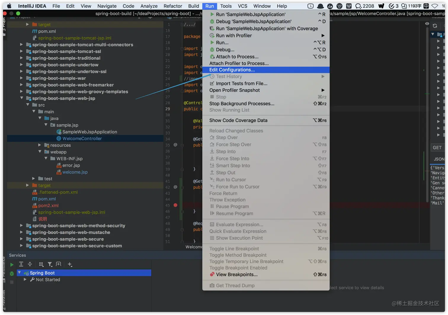Click the grey Stop square in Services panel
Image resolution: width=448 pixels, height=315 pixels.
tap(12, 282)
